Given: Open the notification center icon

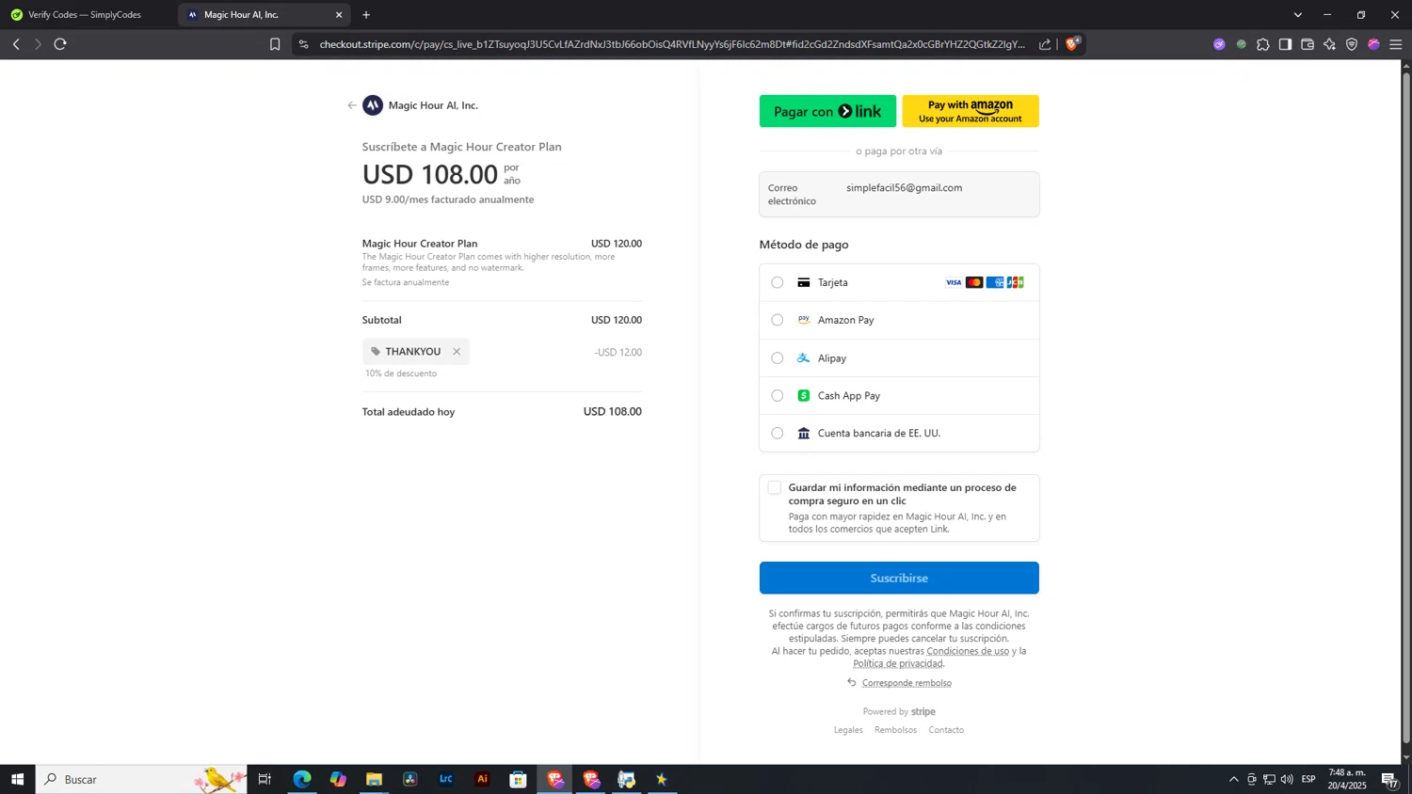Looking at the screenshot, I should tap(1389, 779).
